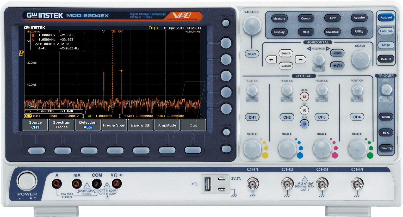This screenshot has width=403, height=217.
Task: Toggle Run/Stop acquisition
Action: (x=386, y=31)
